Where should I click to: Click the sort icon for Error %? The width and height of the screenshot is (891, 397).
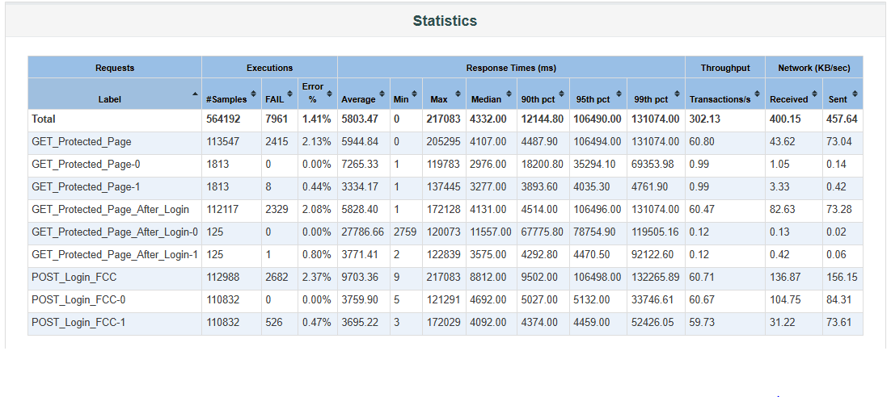click(329, 94)
